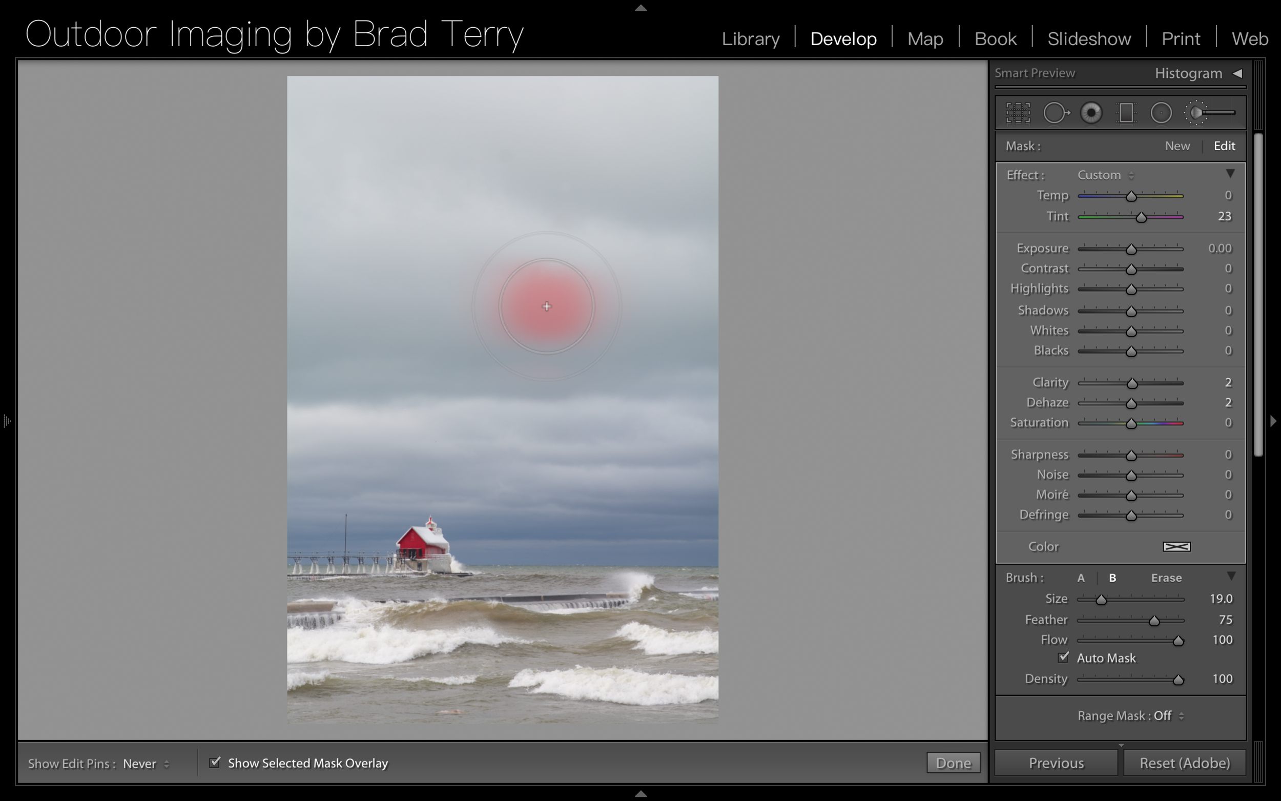Click the Reset (Adobe) button
Viewport: 1281px width, 801px height.
click(1184, 763)
